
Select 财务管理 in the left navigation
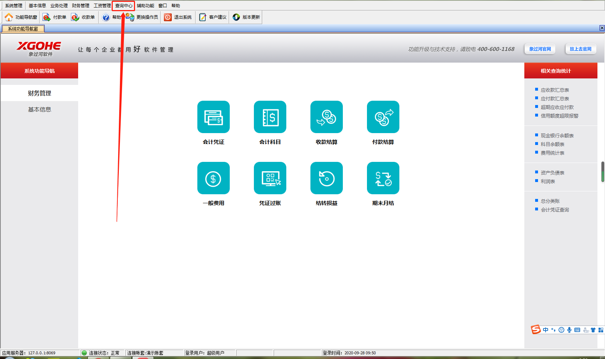[40, 93]
